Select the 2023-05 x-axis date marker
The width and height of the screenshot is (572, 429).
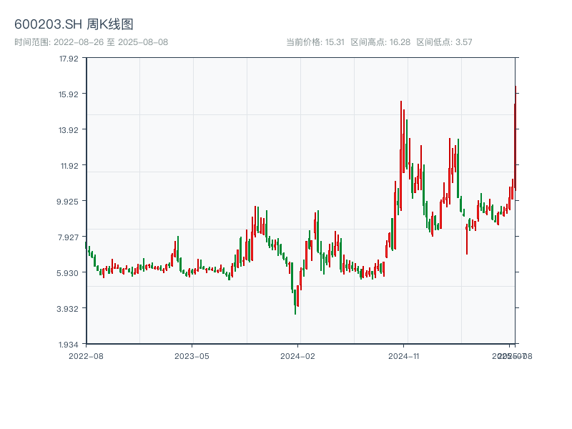[x=192, y=355]
